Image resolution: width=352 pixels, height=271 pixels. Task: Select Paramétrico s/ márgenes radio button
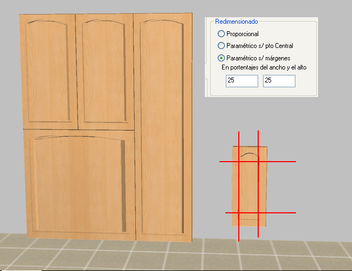click(x=221, y=58)
